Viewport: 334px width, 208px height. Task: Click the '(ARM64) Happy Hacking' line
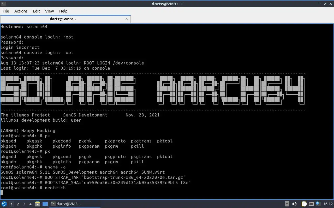(28, 131)
